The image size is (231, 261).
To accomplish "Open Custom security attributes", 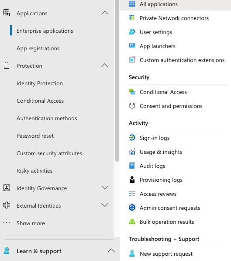I will (49, 153).
